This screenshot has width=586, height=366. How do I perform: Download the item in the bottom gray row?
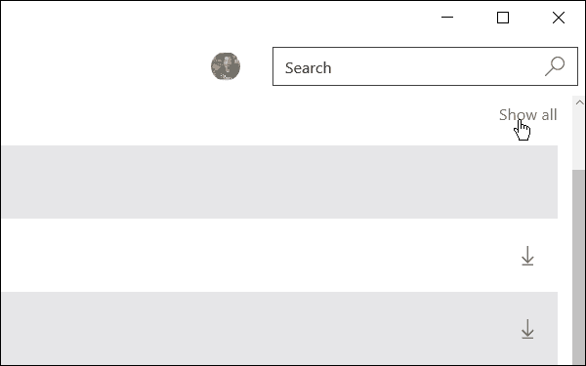coord(527,329)
